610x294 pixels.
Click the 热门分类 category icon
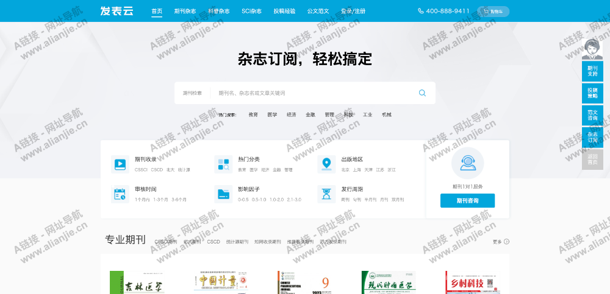click(x=222, y=164)
